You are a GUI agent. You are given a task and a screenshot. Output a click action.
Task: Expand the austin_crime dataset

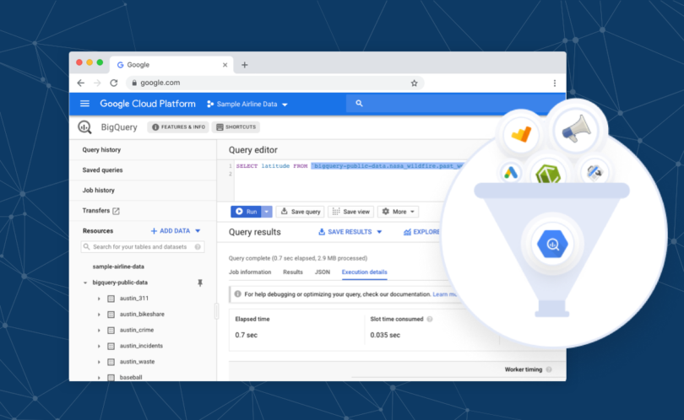[99, 331]
